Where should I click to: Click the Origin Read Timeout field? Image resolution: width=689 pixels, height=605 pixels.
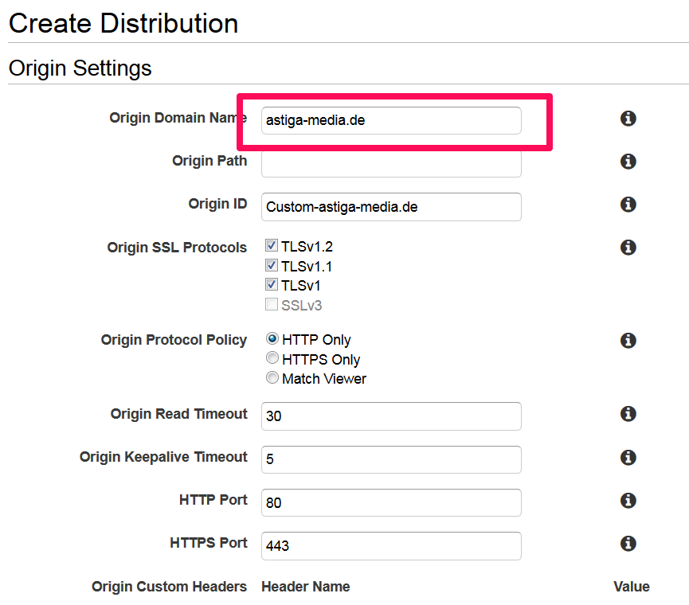391,416
